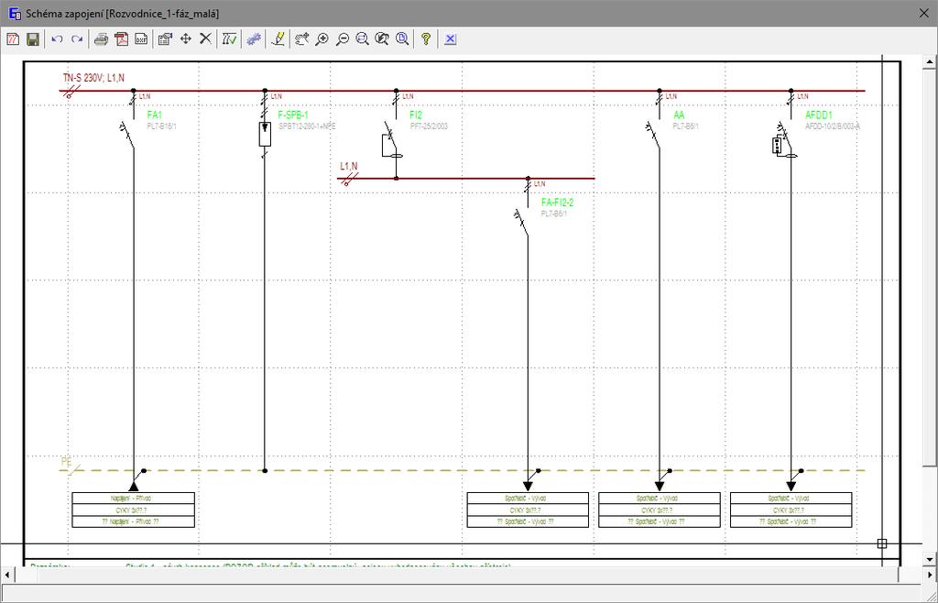The width and height of the screenshot is (938, 603).
Task: Open help with the yellow question mark
Action: click(x=426, y=38)
